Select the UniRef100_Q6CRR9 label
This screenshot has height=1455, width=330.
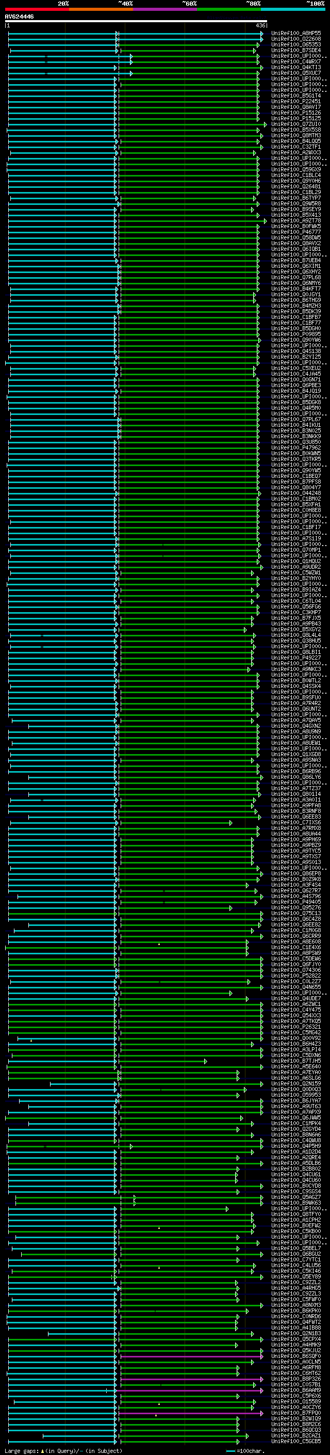pyautogui.click(x=296, y=936)
